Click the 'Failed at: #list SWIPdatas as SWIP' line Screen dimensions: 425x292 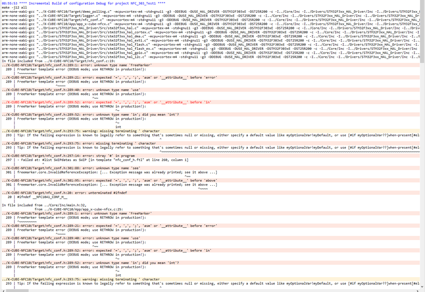tap(103, 160)
